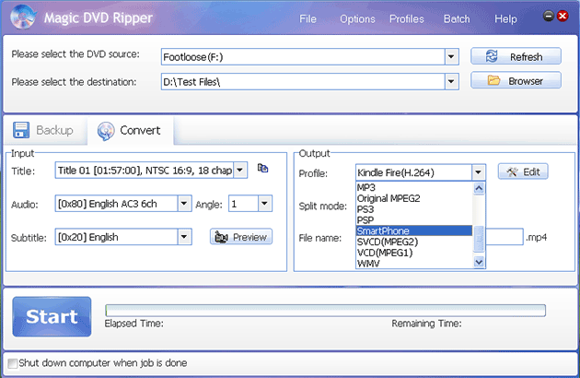Expand the destination folder dropdown
The width and height of the screenshot is (580, 378).
tap(451, 81)
